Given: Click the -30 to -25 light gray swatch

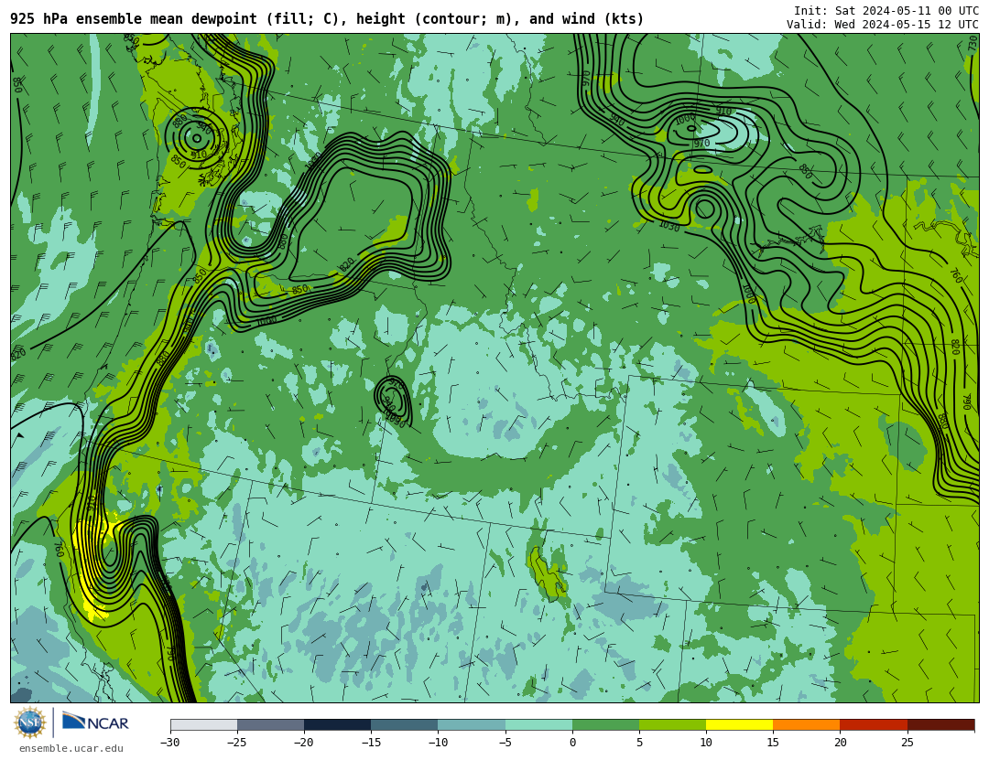Looking at the screenshot, I should 203,724.
